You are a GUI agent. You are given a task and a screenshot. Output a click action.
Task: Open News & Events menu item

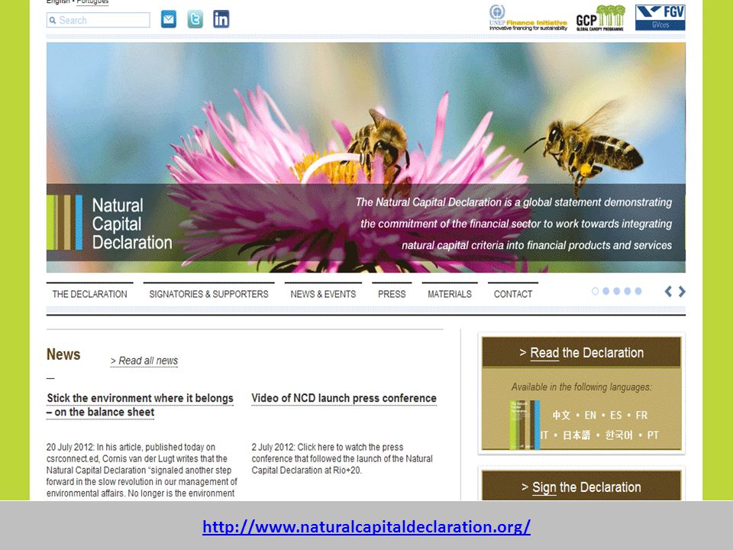tap(323, 293)
